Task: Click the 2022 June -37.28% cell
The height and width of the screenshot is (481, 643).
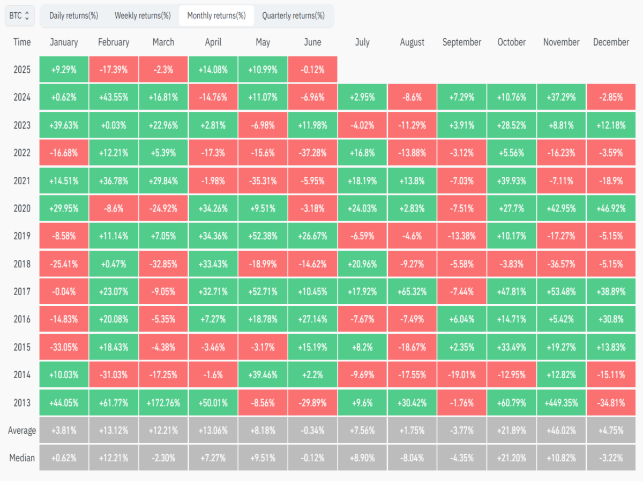Action: tap(313, 153)
